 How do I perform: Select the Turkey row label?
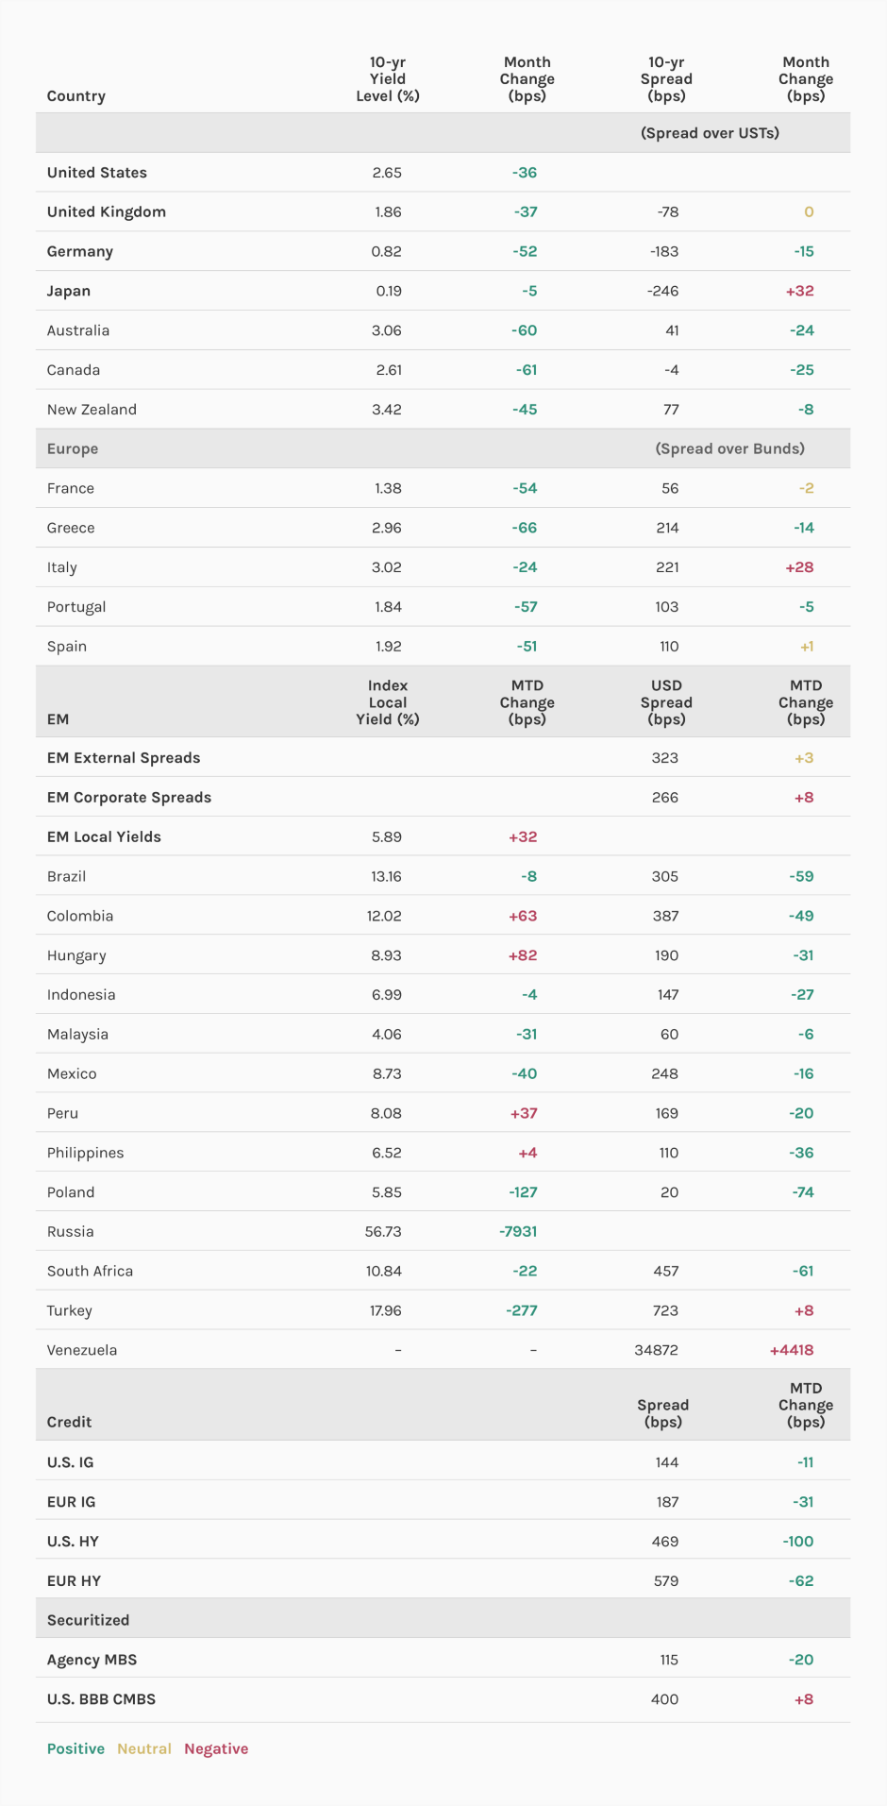pyautogui.click(x=70, y=1310)
